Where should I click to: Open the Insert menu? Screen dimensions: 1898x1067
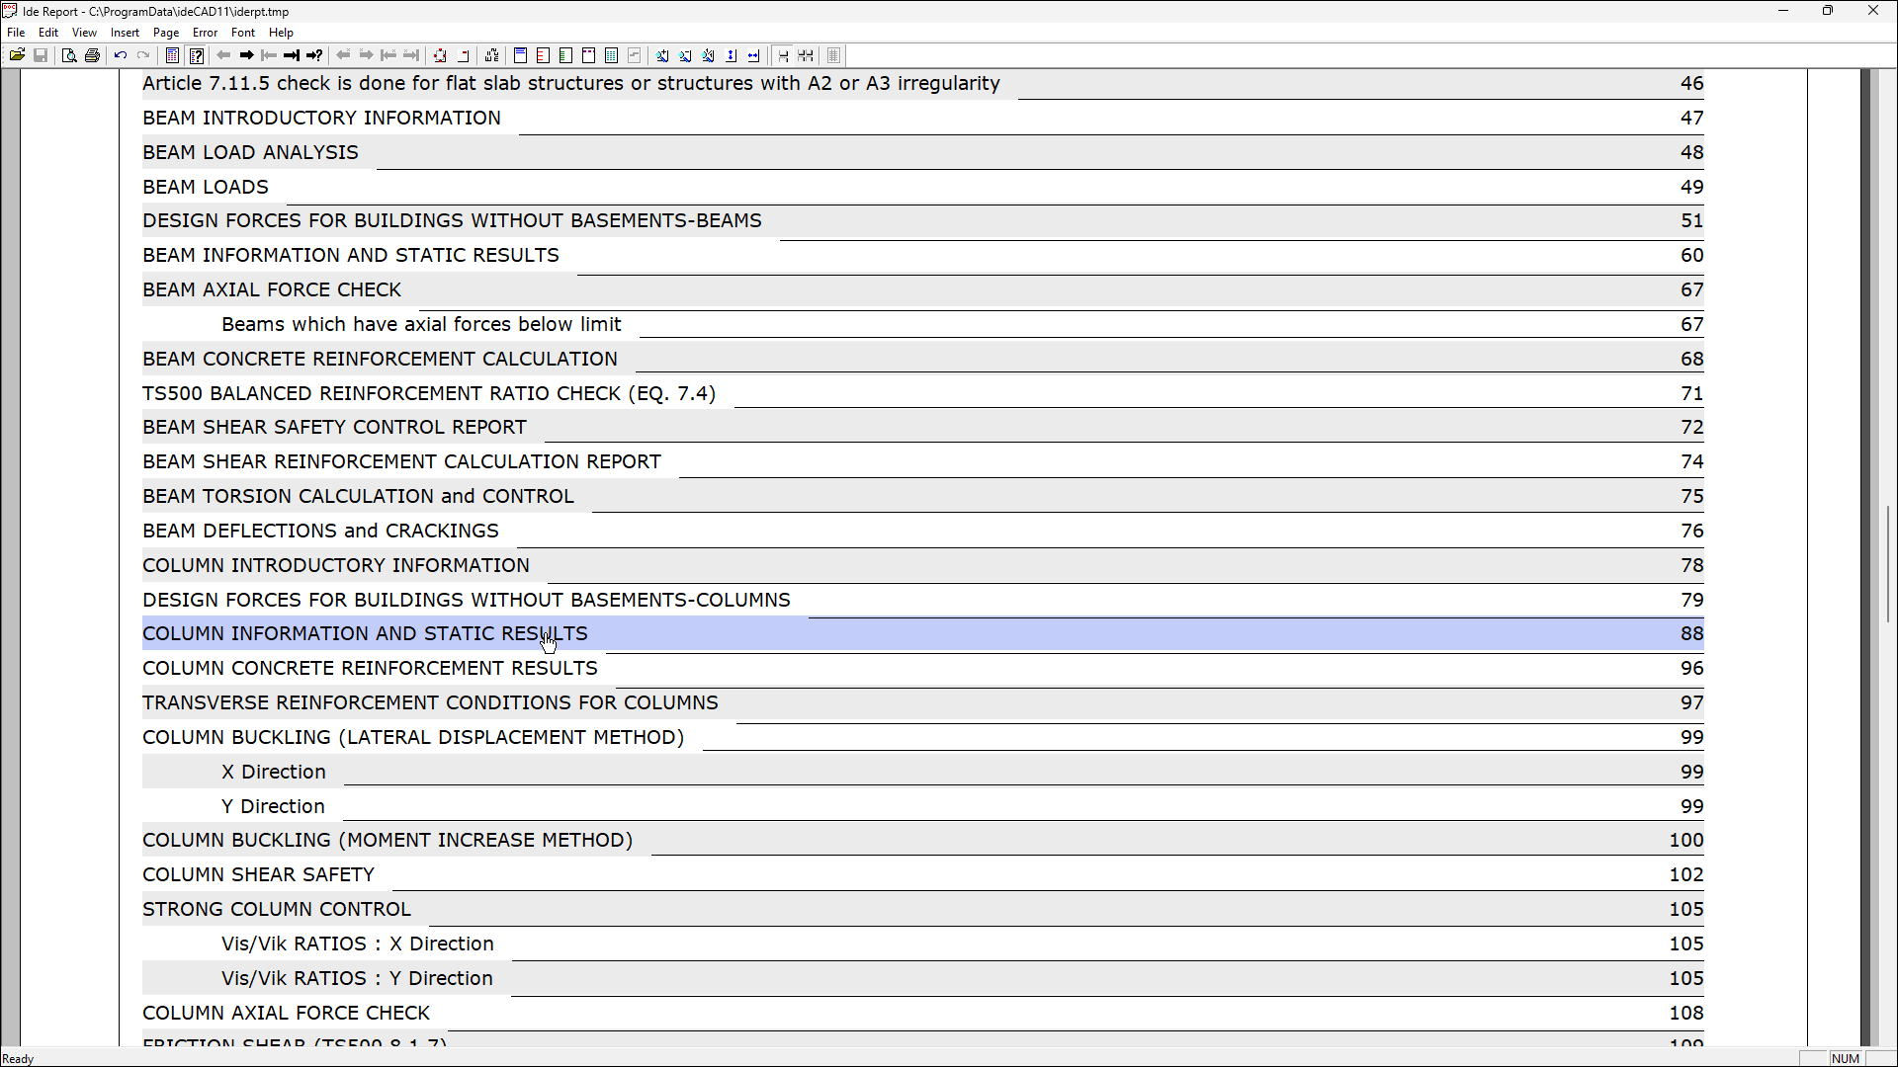coord(125,33)
